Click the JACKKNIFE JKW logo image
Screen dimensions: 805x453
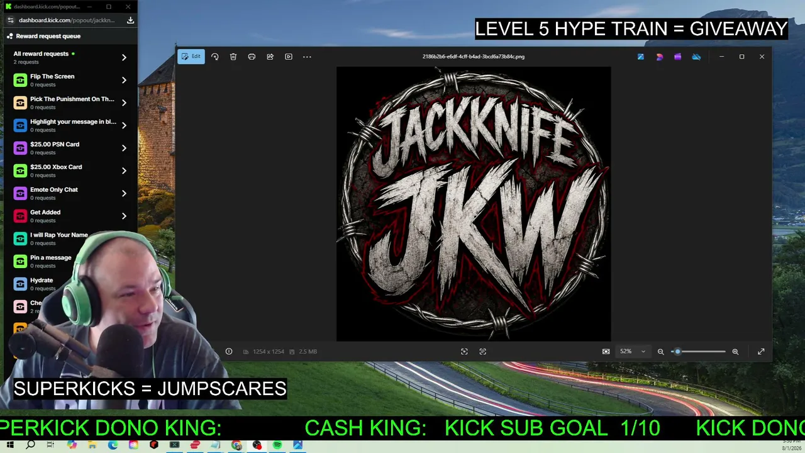tap(474, 204)
